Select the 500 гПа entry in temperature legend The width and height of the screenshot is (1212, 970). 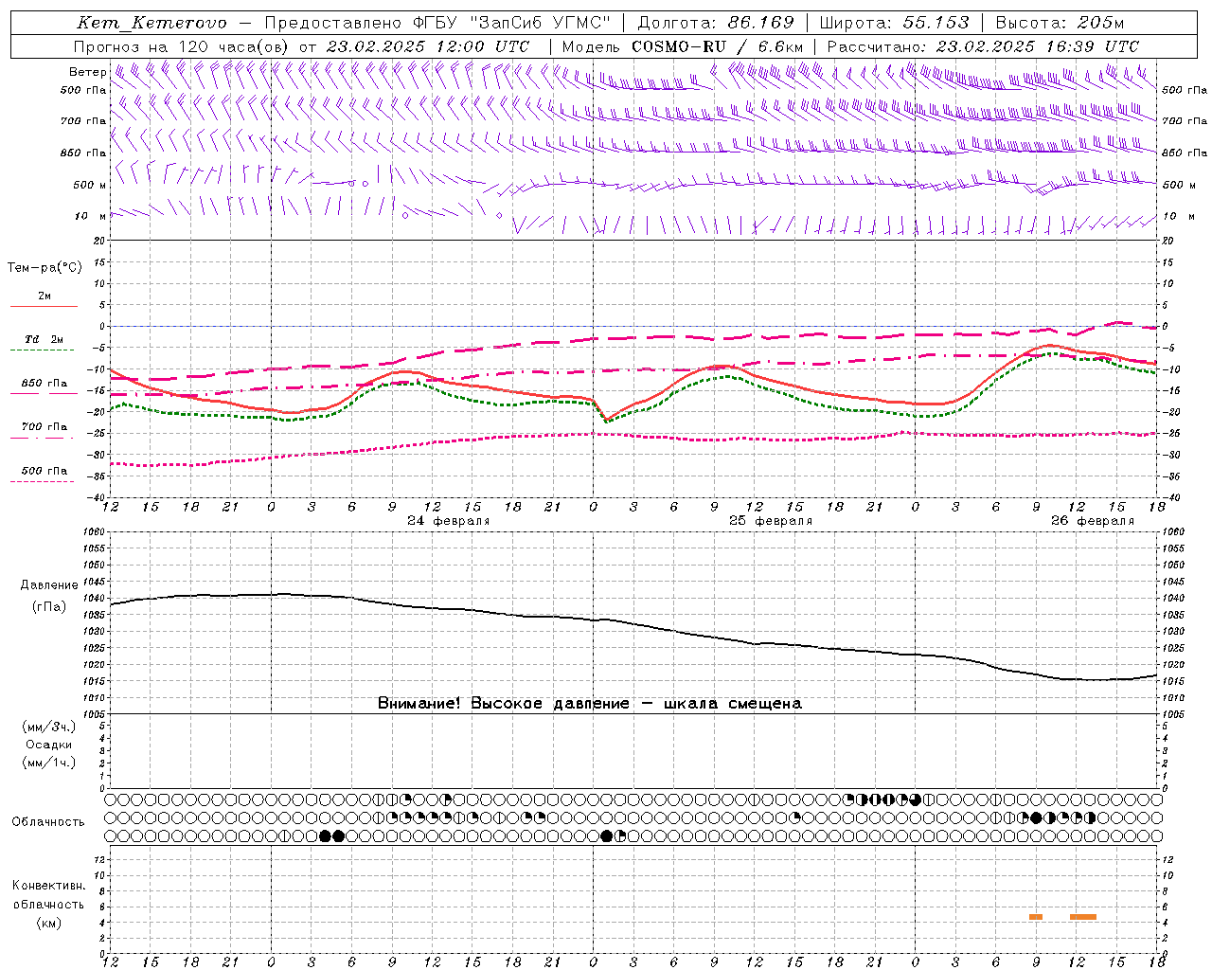45,471
